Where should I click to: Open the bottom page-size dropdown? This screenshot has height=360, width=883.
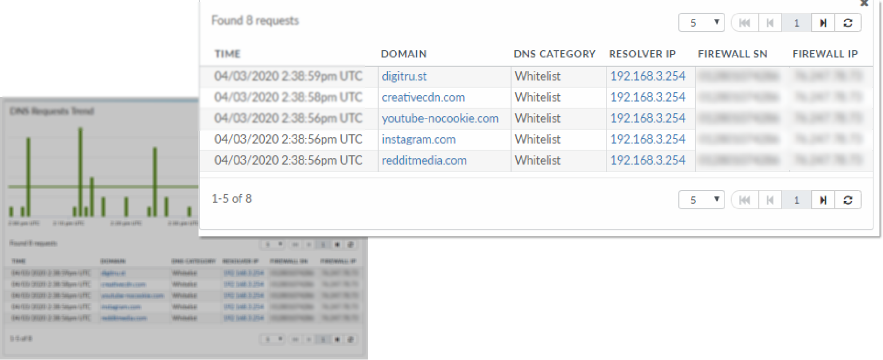(x=702, y=200)
